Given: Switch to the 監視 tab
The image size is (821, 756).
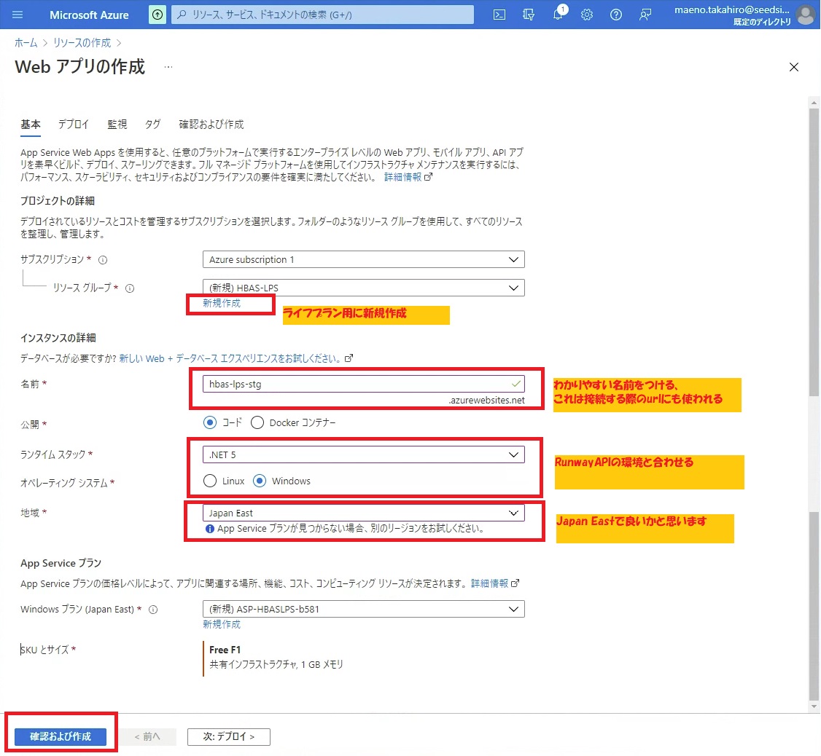Looking at the screenshot, I should tap(117, 125).
